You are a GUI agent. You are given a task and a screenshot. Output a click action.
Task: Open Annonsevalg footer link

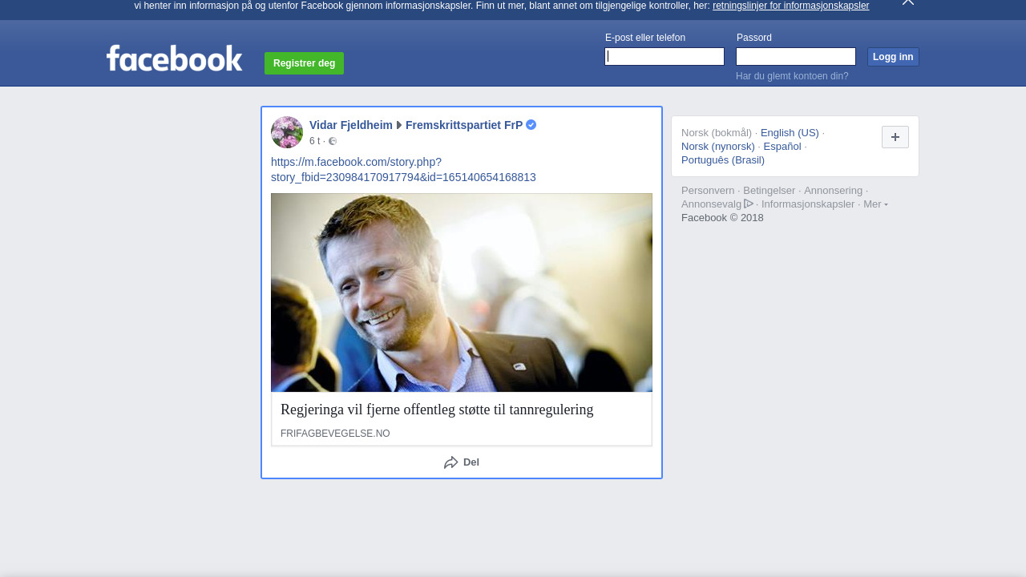(x=711, y=204)
